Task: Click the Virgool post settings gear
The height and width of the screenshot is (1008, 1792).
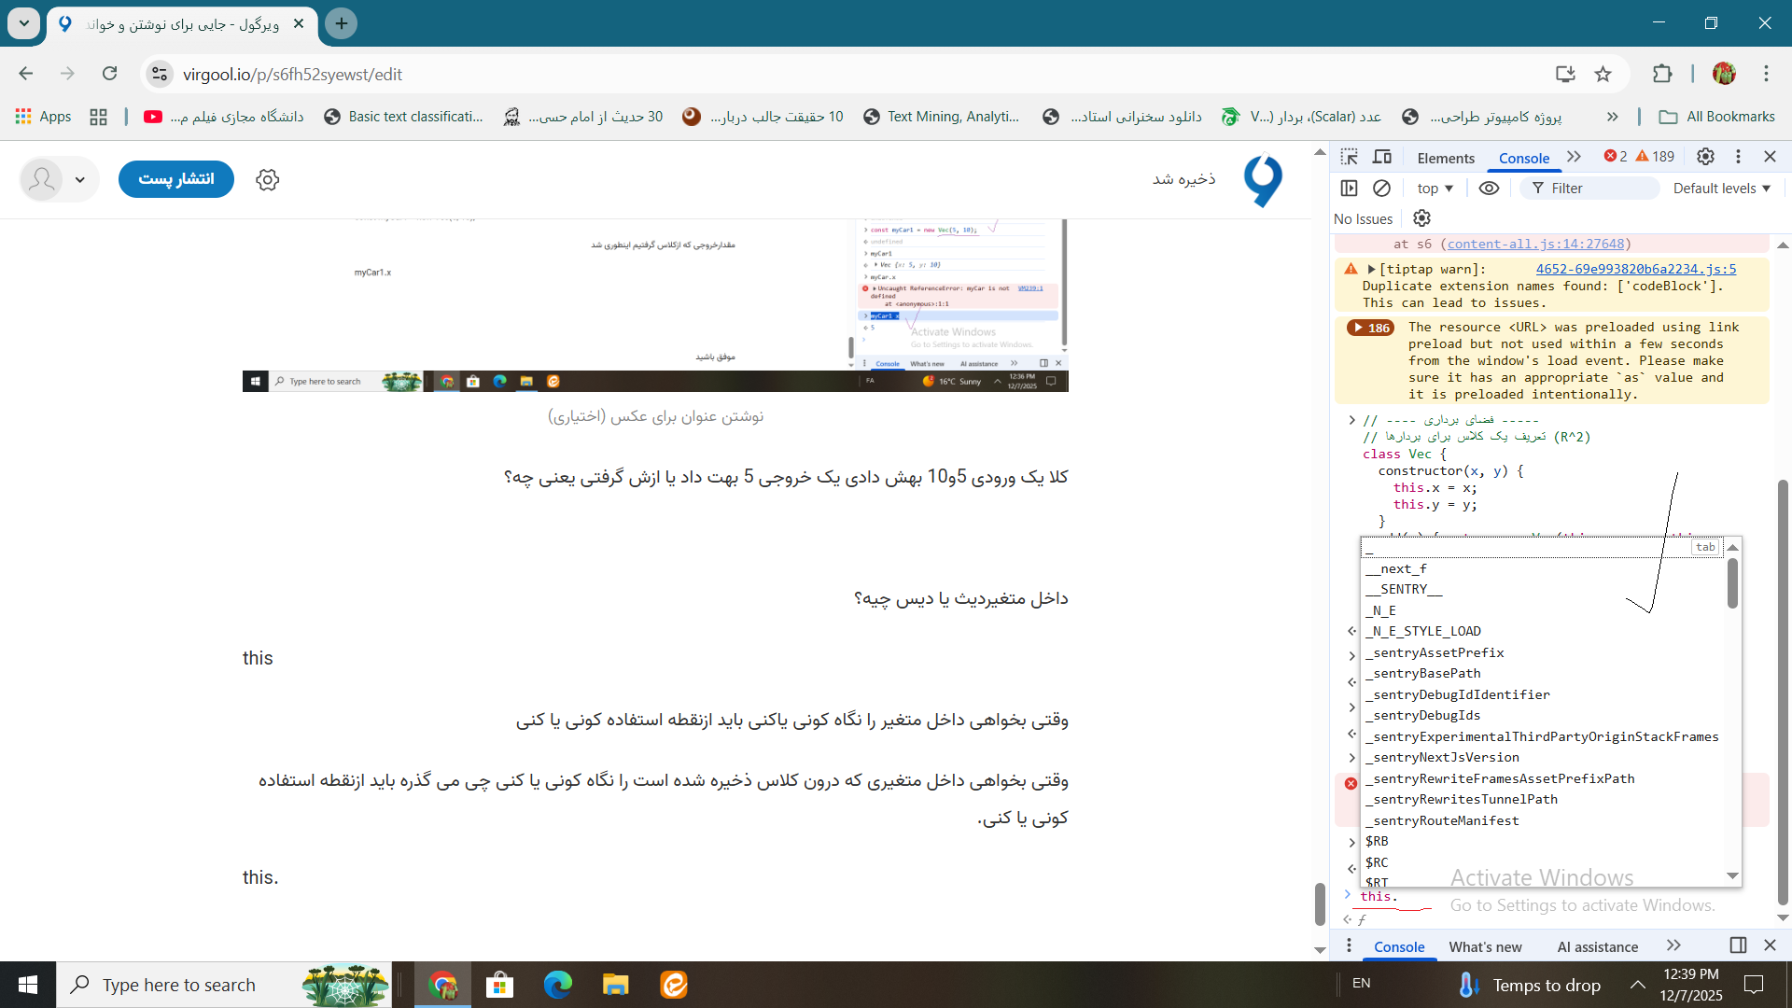Action: point(268,179)
